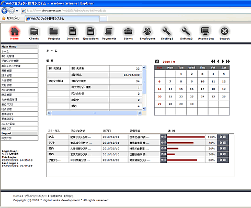This screenshot has height=208, width=251.
Task: Click detail button in the 100% row
Action: pyautogui.click(x=223, y=137)
